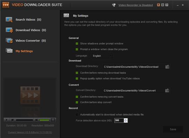Toggle Confirm before stop convert
Image resolution: width=189 pixels, height=138 pixels.
coord(77,102)
